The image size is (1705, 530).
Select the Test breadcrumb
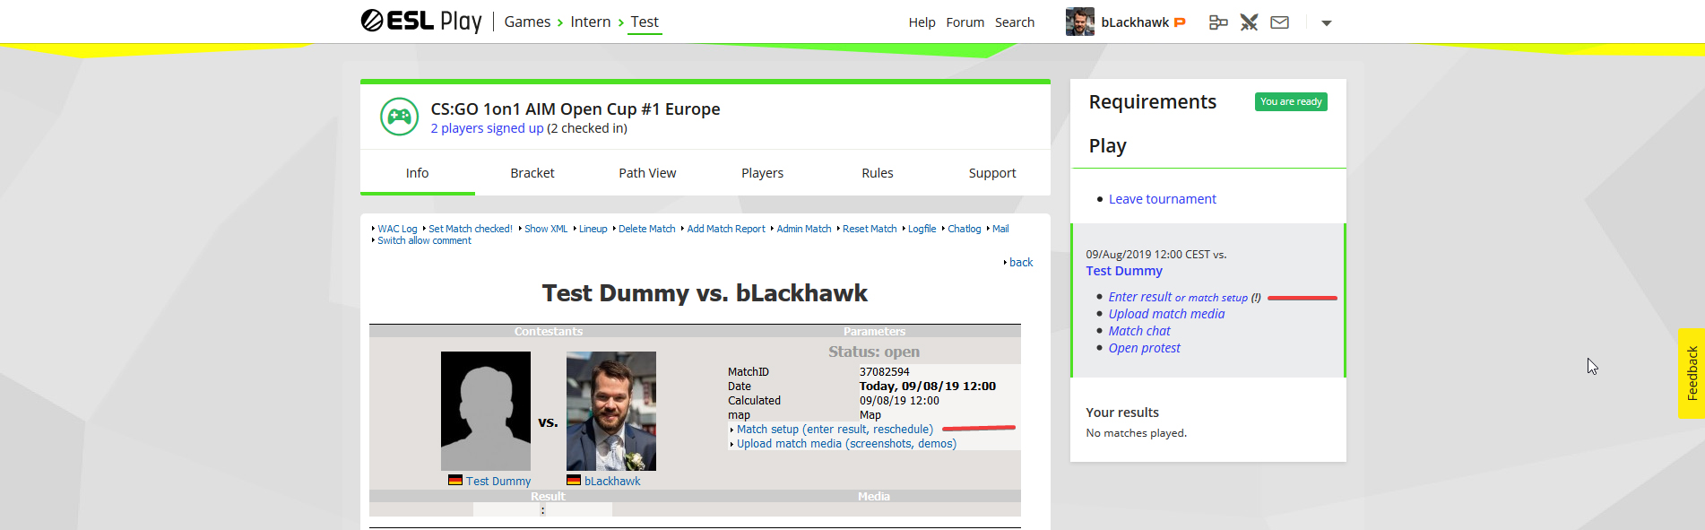point(645,22)
